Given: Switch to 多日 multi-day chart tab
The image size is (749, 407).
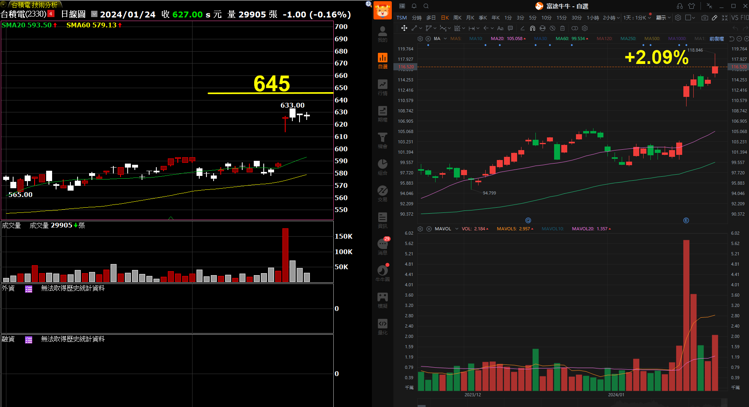Looking at the screenshot, I should 431,18.
